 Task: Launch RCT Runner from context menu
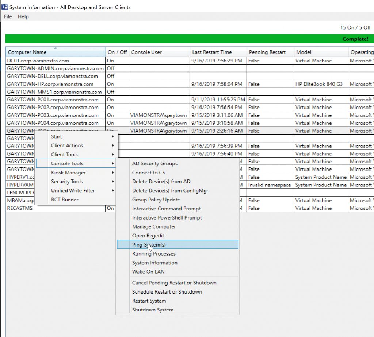click(65, 200)
